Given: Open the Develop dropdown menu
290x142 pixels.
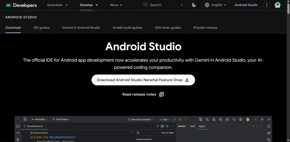Looking at the screenshot, I should tap(89, 5).
